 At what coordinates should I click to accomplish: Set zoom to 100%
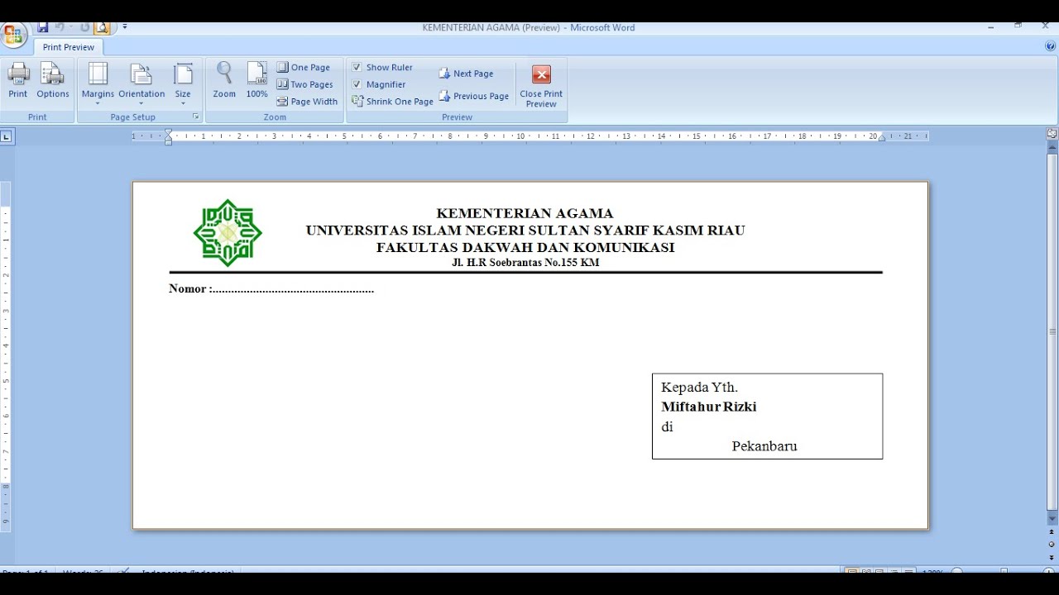[x=257, y=80]
